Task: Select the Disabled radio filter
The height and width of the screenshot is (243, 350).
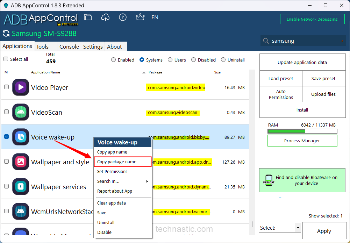Action: click(x=193, y=60)
